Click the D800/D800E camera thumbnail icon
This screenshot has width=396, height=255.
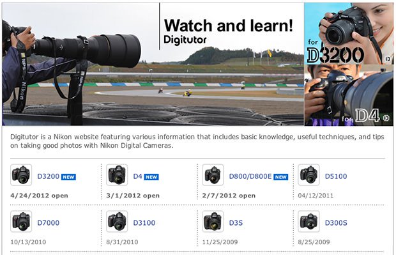(213, 175)
